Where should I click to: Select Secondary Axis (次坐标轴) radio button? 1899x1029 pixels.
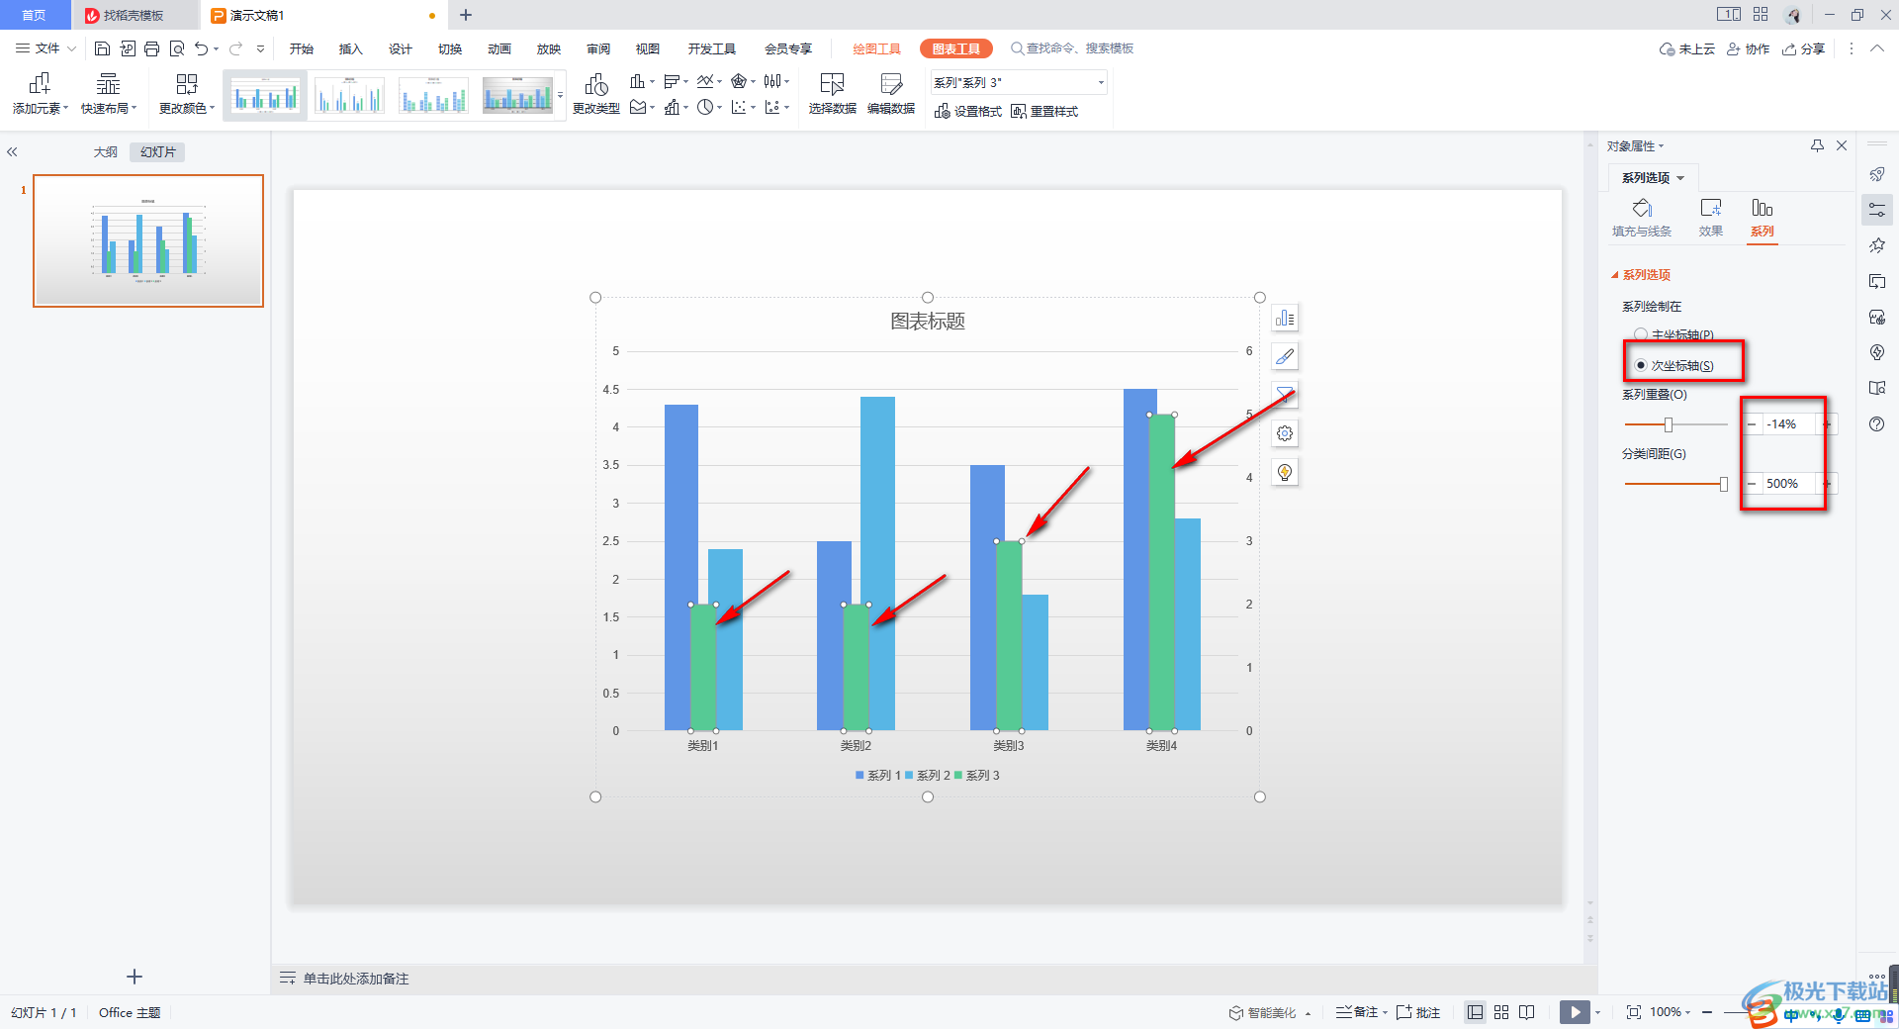click(x=1641, y=365)
